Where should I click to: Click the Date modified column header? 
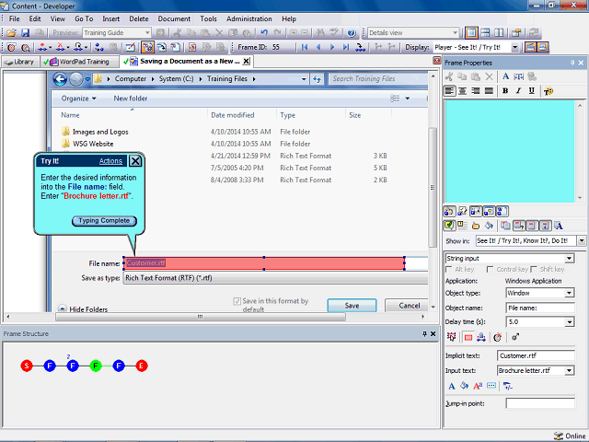click(x=233, y=115)
